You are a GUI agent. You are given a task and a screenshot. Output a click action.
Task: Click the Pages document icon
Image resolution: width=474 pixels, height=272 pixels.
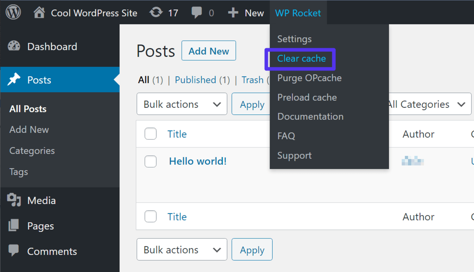pyautogui.click(x=14, y=226)
